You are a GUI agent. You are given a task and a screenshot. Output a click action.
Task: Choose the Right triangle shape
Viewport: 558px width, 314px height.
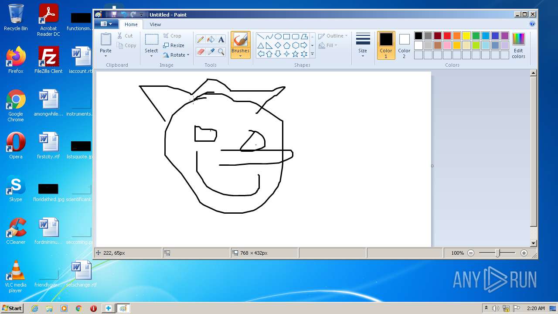coord(269,45)
